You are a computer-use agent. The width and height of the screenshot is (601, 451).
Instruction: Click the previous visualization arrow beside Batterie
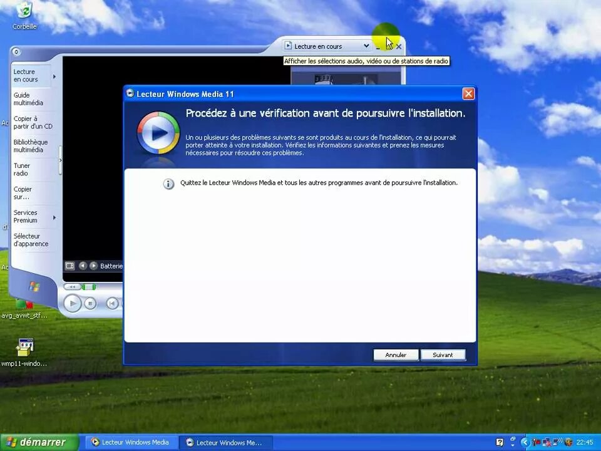pos(83,266)
